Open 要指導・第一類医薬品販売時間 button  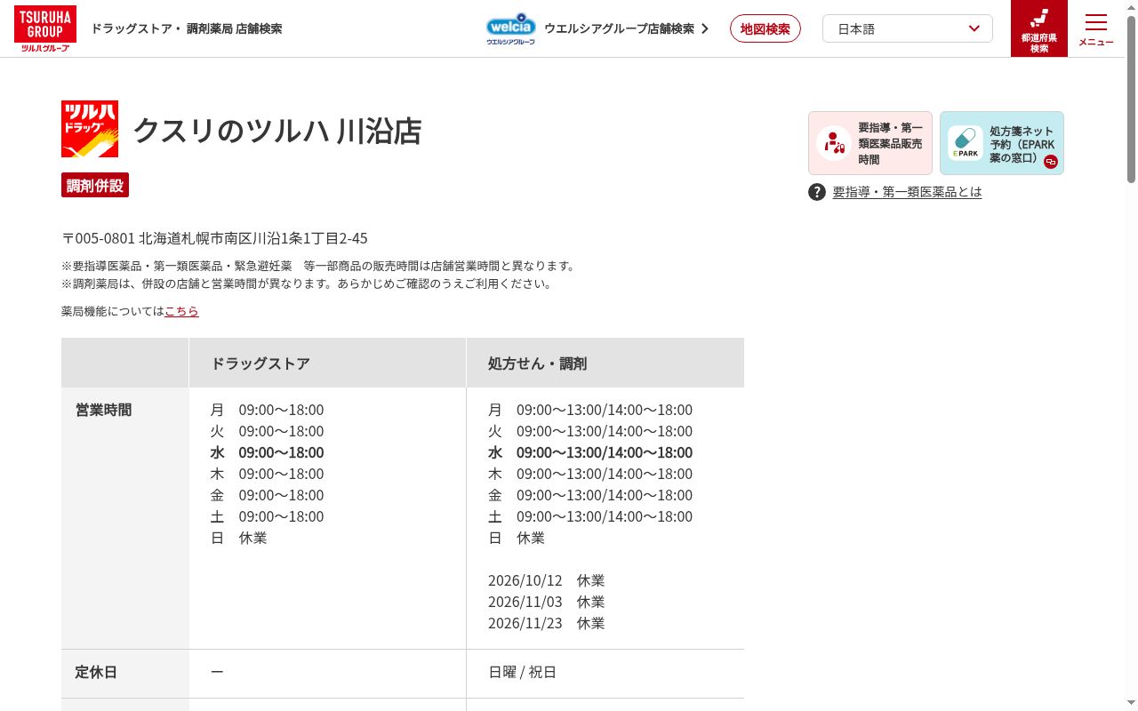[870, 143]
